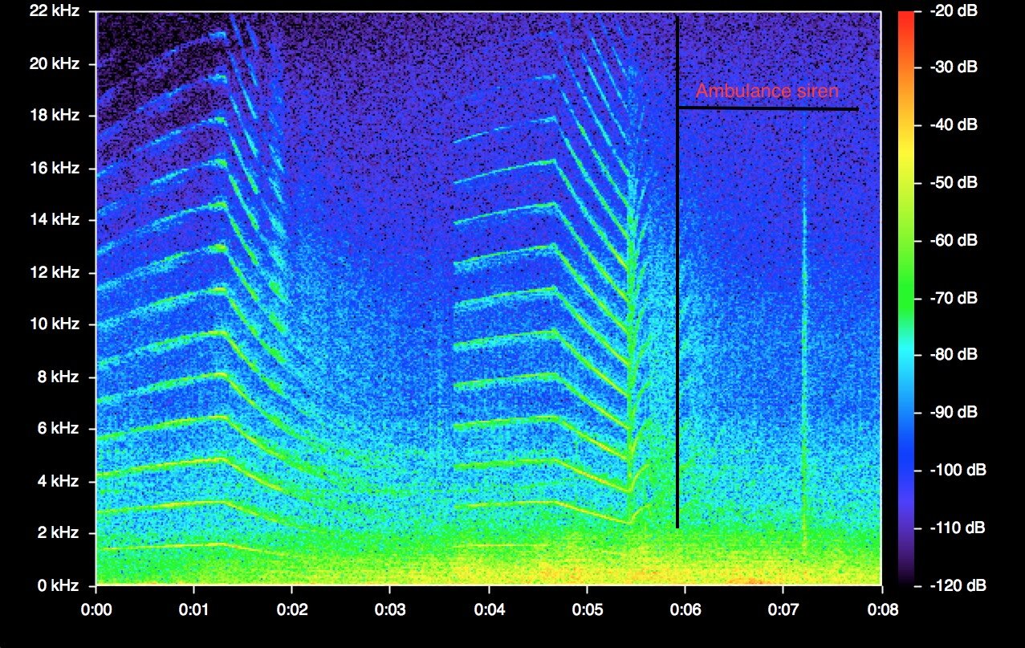Click the 0:05 time axis label
Image resolution: width=1025 pixels, height=648 pixels.
pyautogui.click(x=587, y=610)
